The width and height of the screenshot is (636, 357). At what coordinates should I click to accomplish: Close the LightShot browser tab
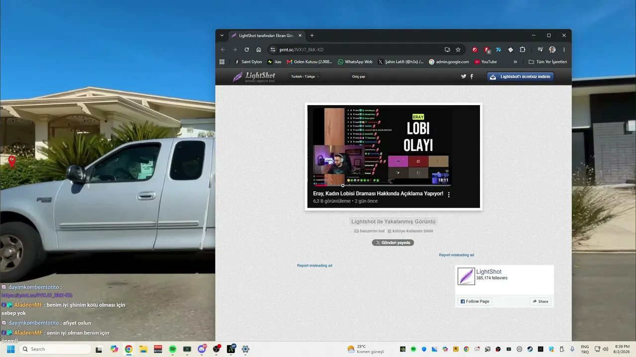tap(300, 36)
